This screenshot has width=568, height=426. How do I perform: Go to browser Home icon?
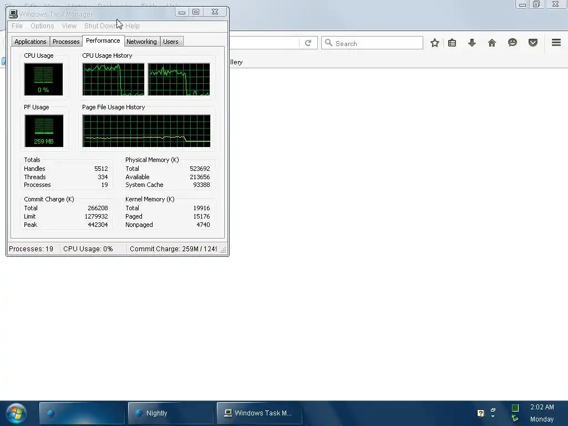point(491,43)
